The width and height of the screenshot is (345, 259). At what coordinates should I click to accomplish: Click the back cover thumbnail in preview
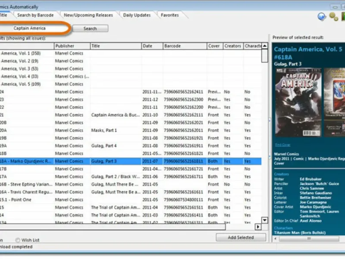pyautogui.click(x=335, y=102)
